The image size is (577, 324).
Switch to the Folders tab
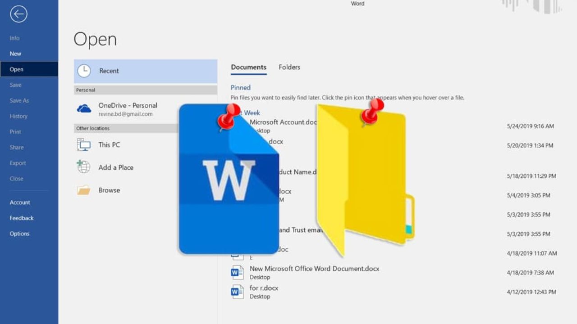click(x=289, y=67)
